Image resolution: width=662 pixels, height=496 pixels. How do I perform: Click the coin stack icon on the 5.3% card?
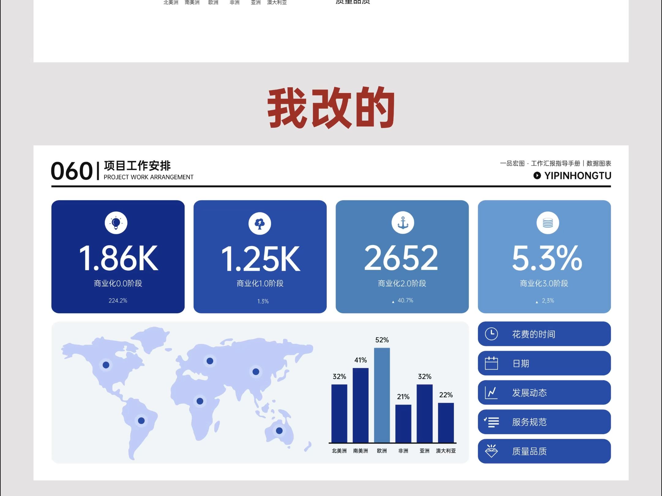[548, 223]
